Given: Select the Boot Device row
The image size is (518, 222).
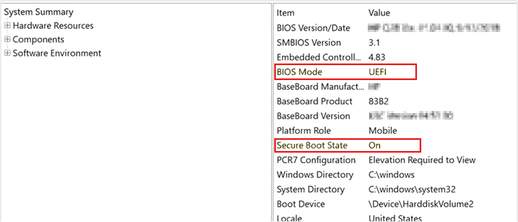Looking at the screenshot, I should [301, 204].
